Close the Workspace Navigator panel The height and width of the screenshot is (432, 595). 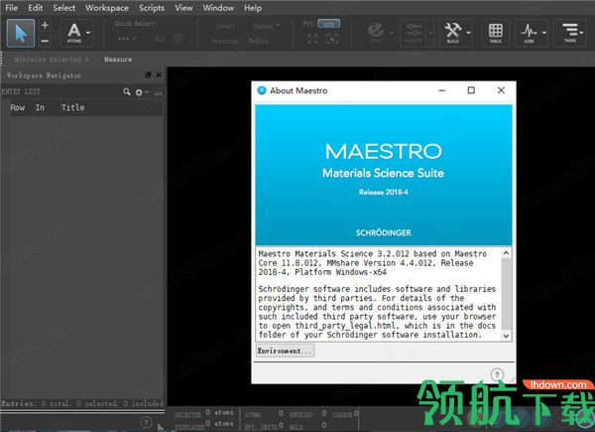(x=159, y=74)
